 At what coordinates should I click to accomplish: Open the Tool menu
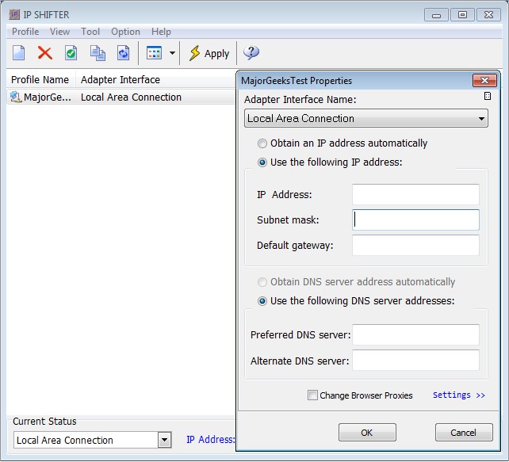point(90,32)
